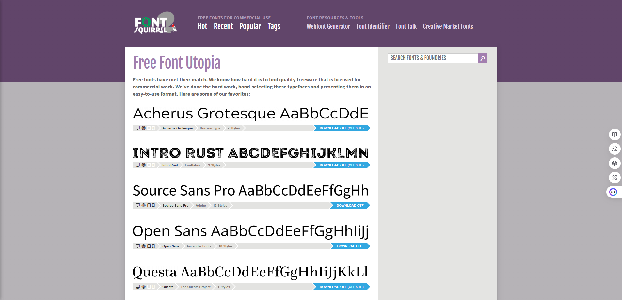Click the webfont globe icon for Source Sans Pro
622x300 pixels.
[x=143, y=205]
